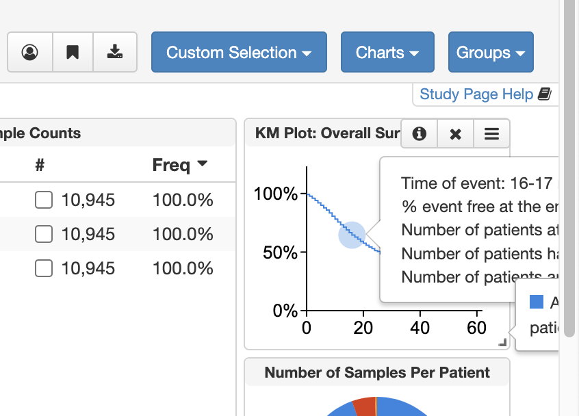Sort by the # column header
579x416 pixels.
coord(40,164)
